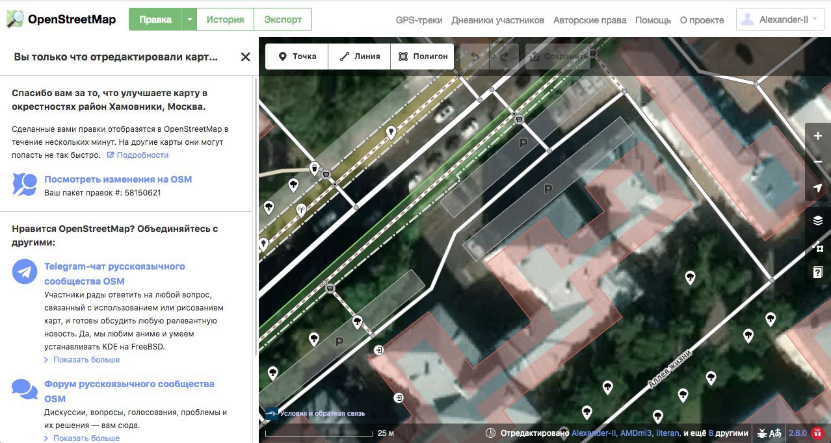
Task: Click the 2.8.0 version link
Action: pos(797,433)
